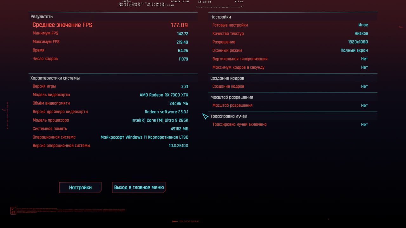Screen dimensions: 406x228
Task: Click the Качество текстур value Низкое
Action: tap(361, 34)
